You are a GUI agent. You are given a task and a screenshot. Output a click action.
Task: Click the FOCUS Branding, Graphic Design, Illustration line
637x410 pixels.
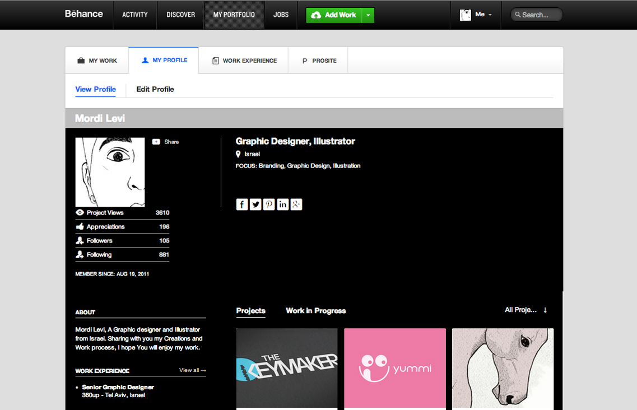coord(298,166)
